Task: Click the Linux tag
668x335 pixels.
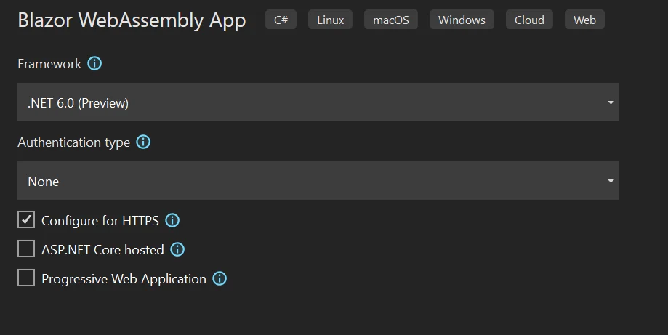Action: [330, 20]
